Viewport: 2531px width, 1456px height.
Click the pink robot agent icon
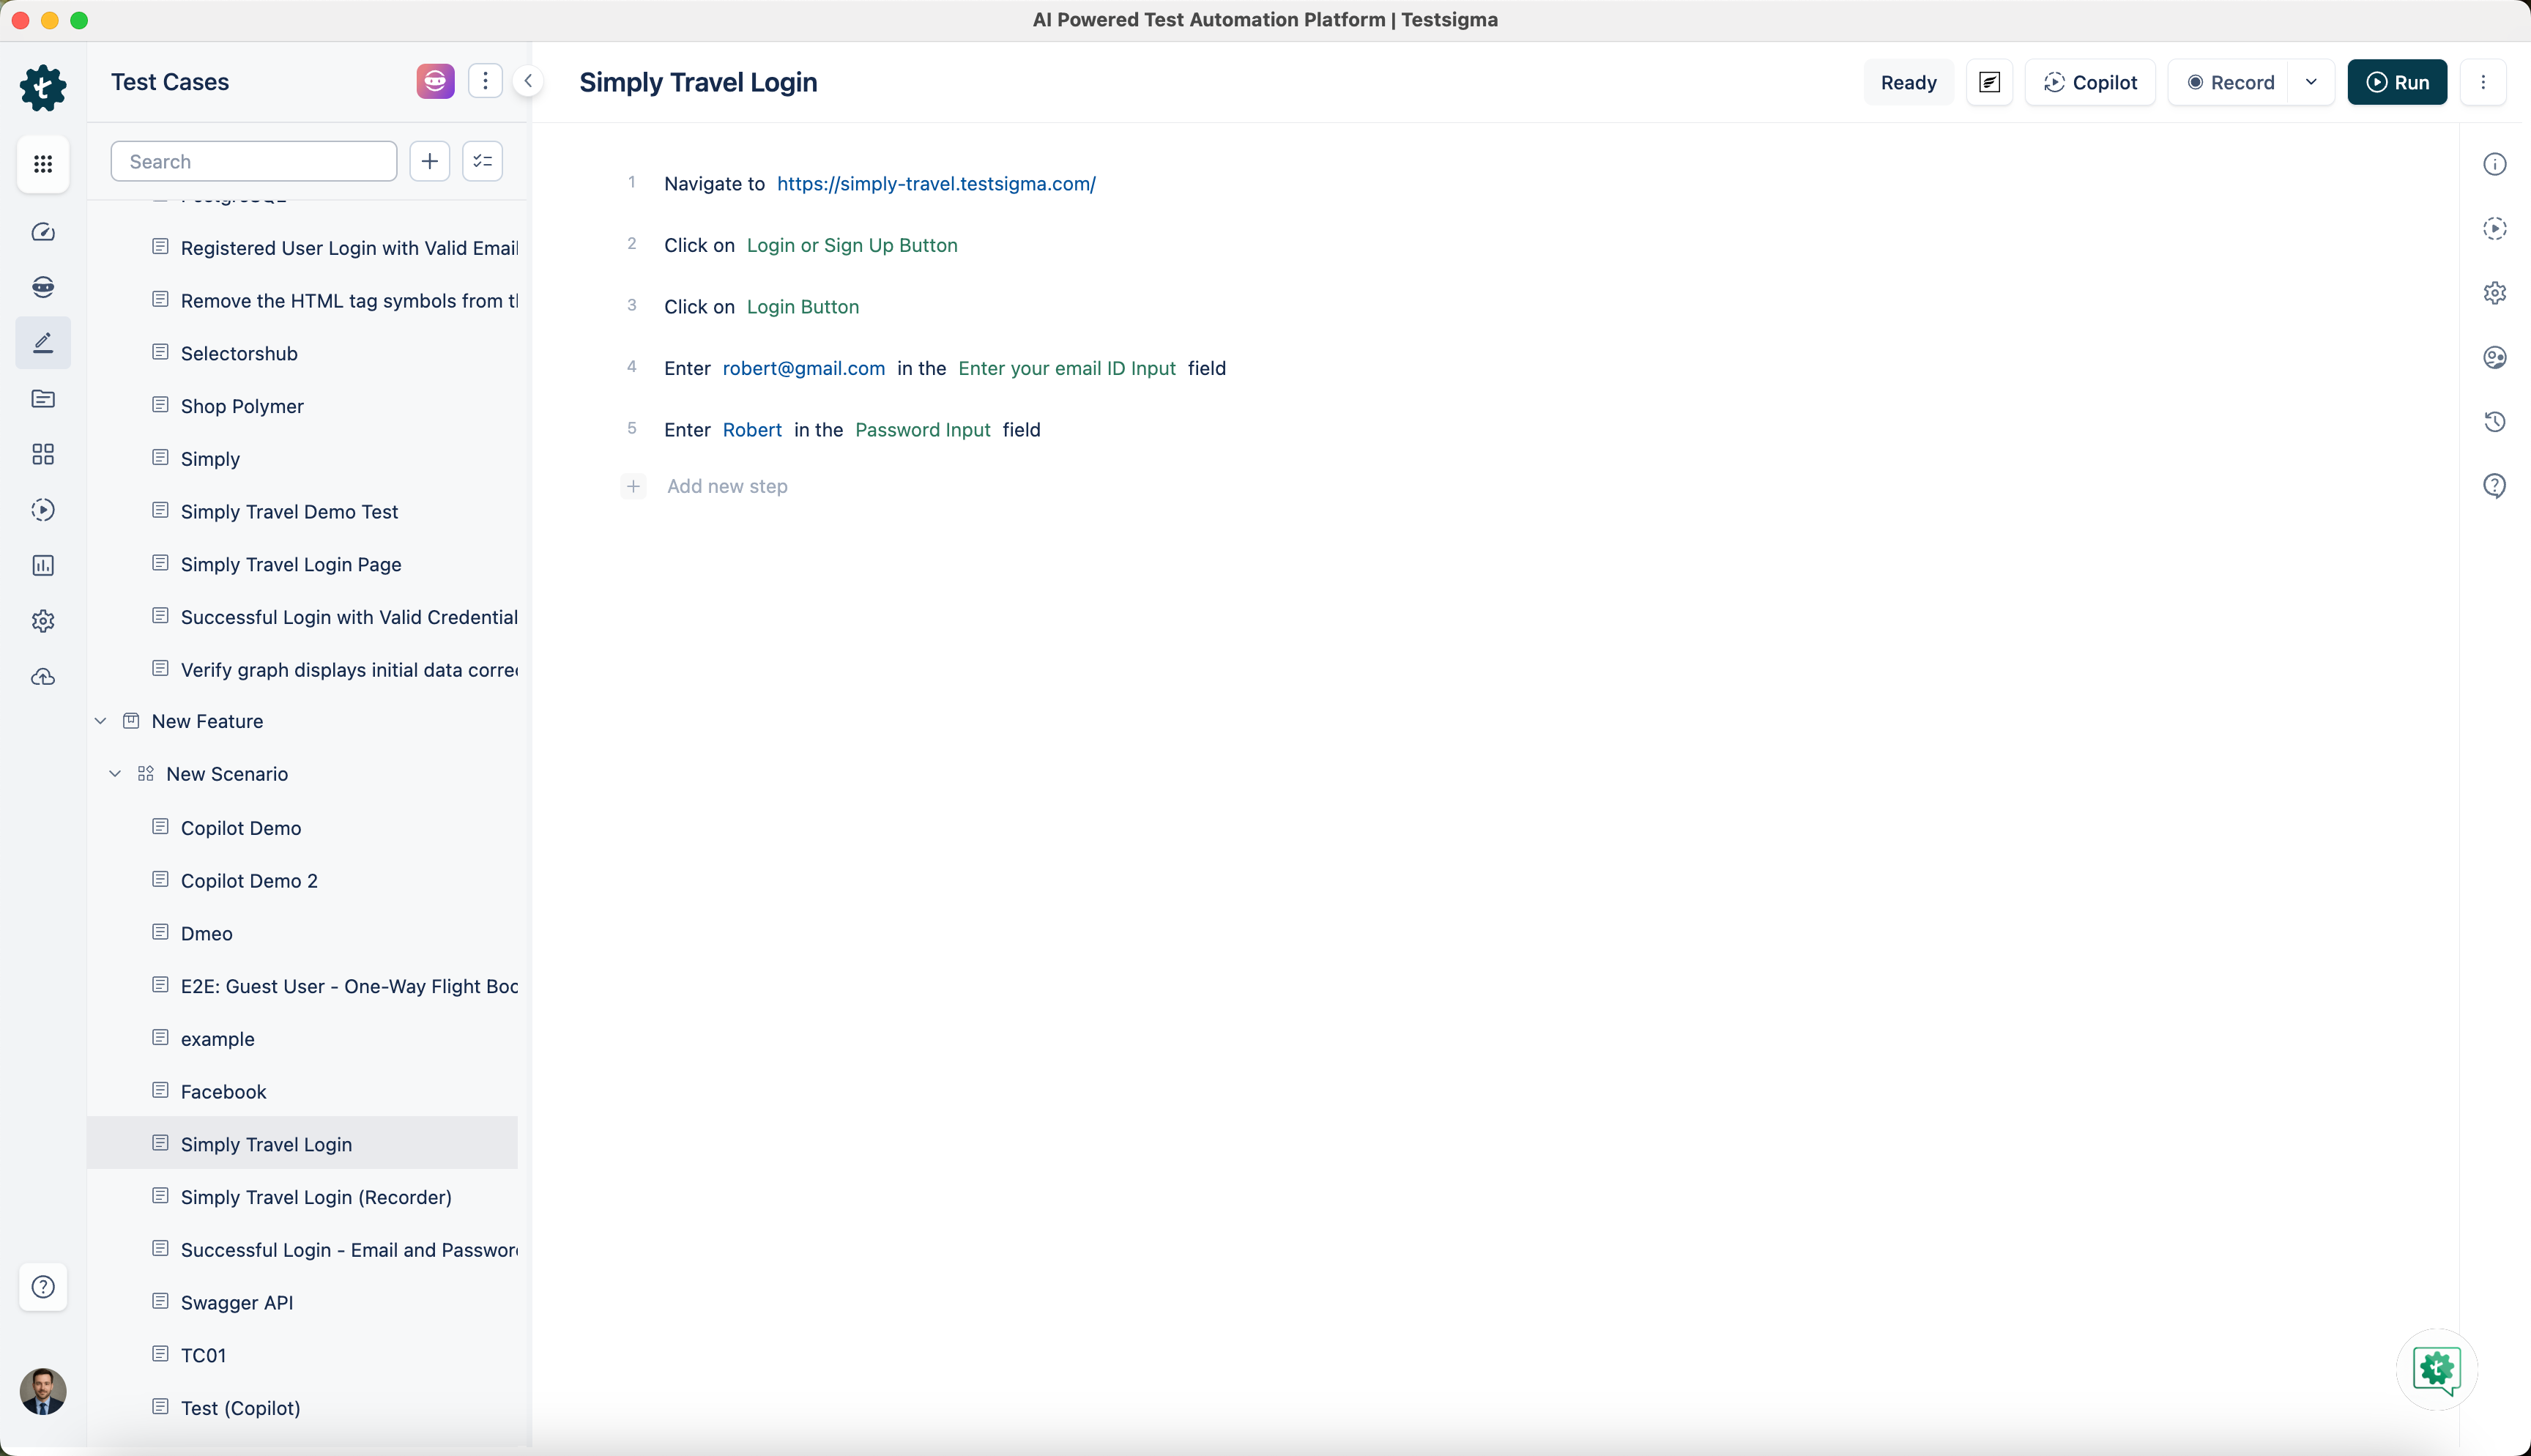436,81
